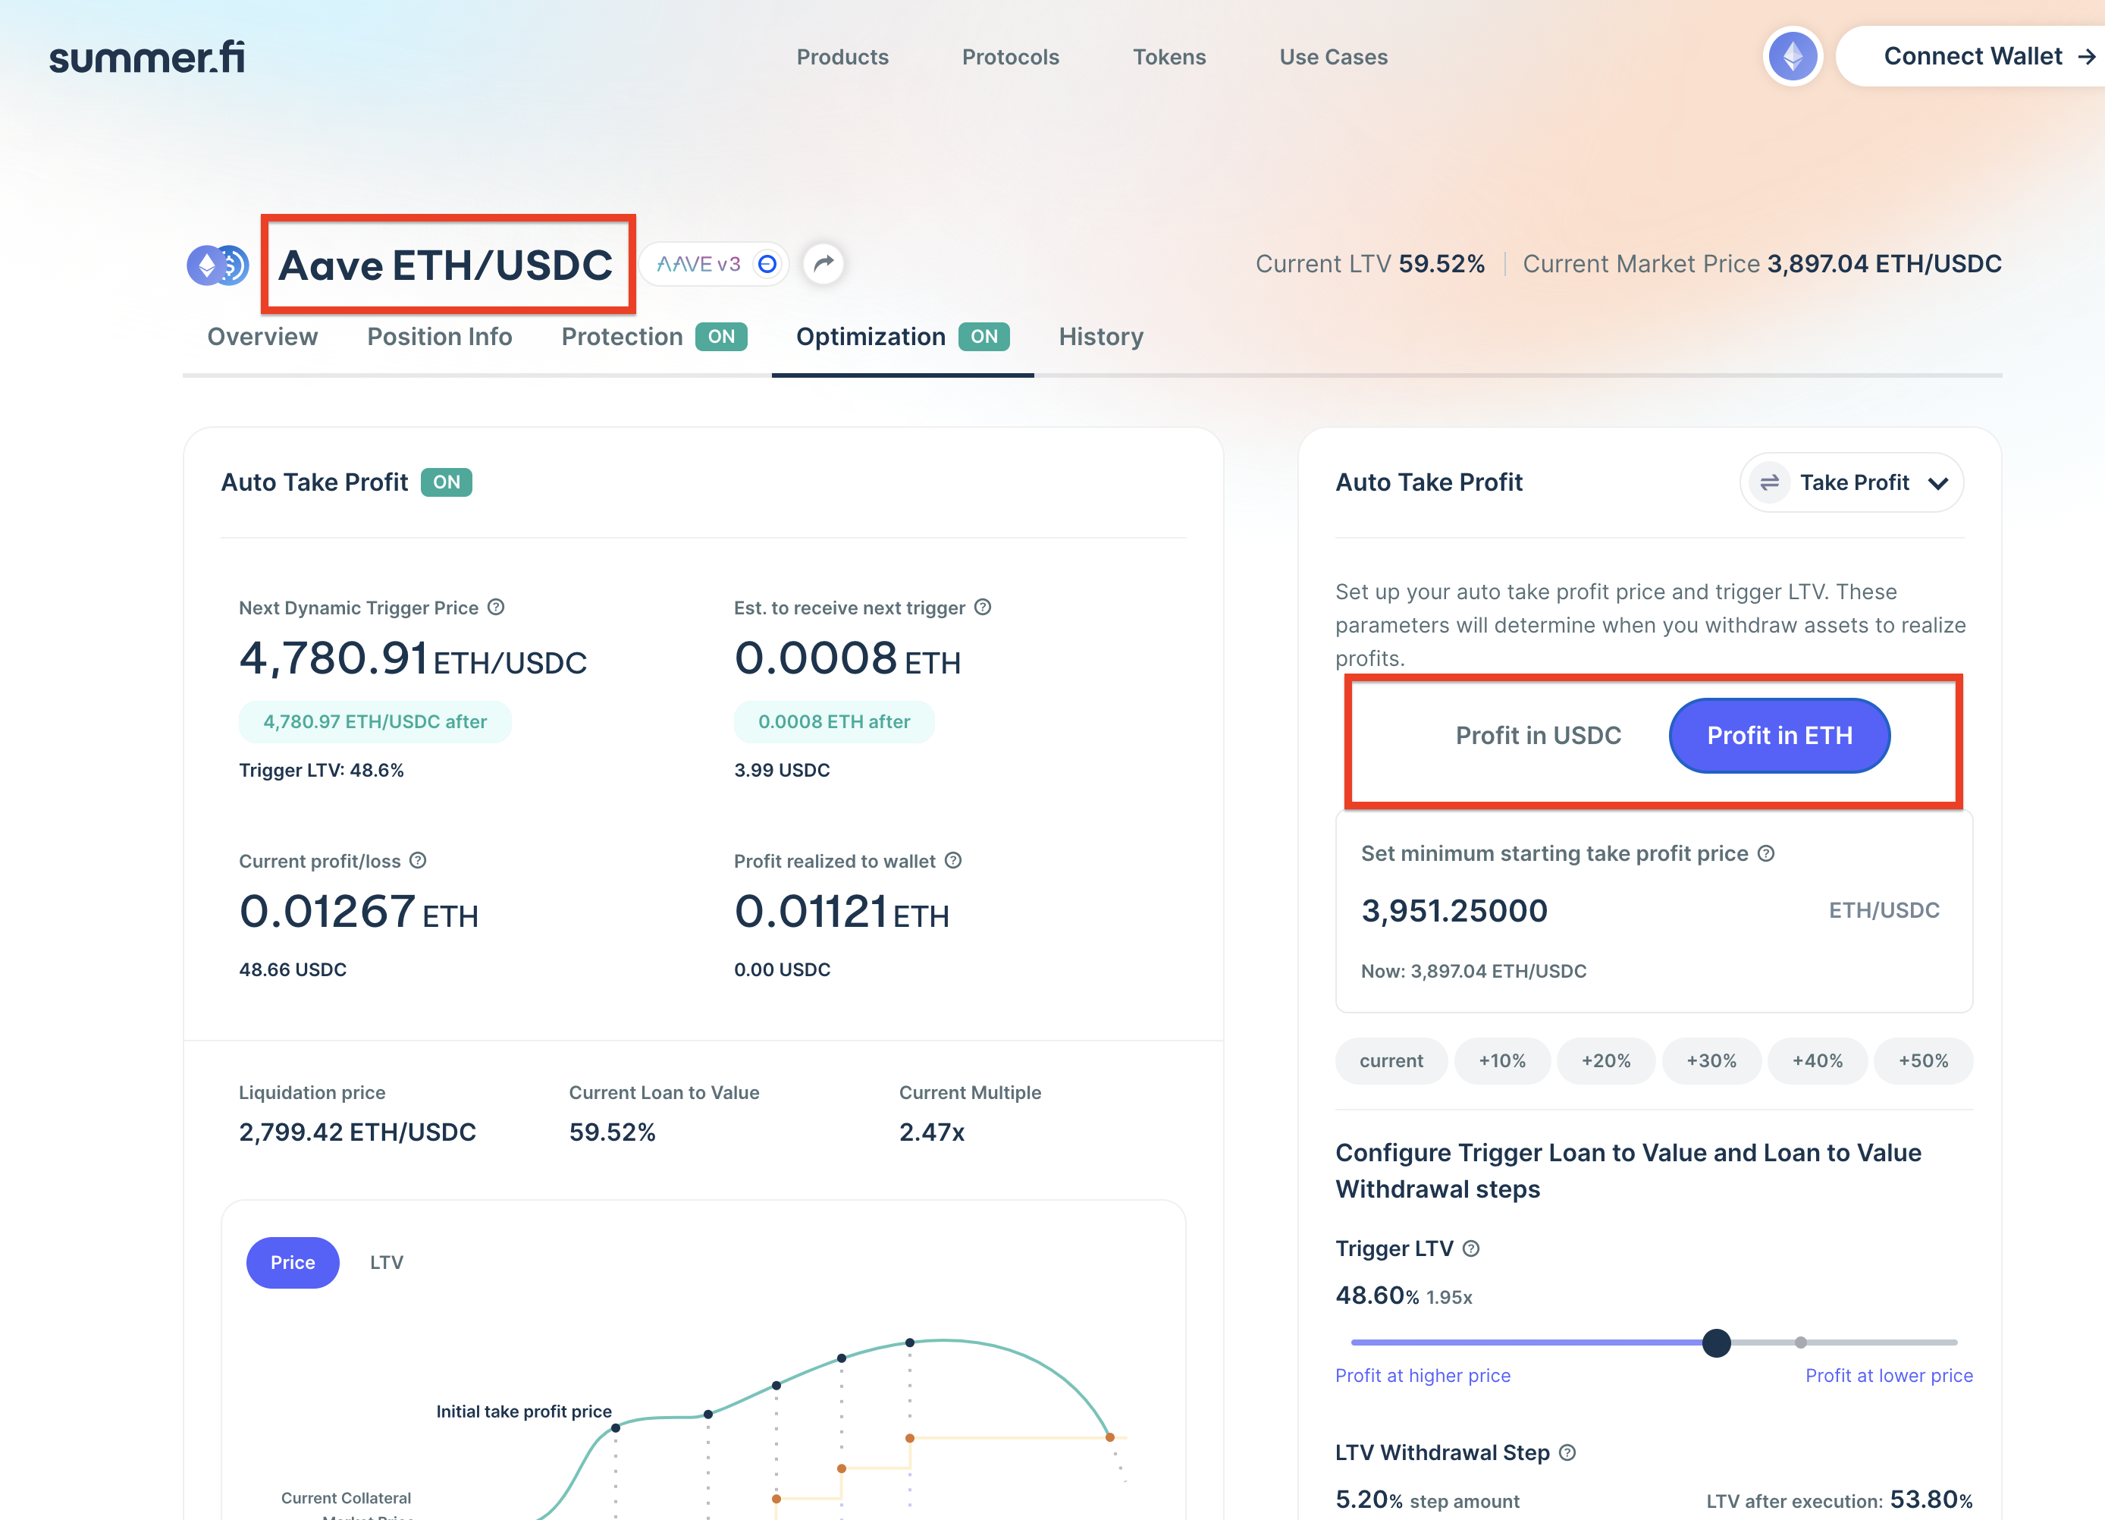Image resolution: width=2105 pixels, height=1520 pixels.
Task: Click info icon next to Est. to receive next trigger
Action: coord(983,608)
